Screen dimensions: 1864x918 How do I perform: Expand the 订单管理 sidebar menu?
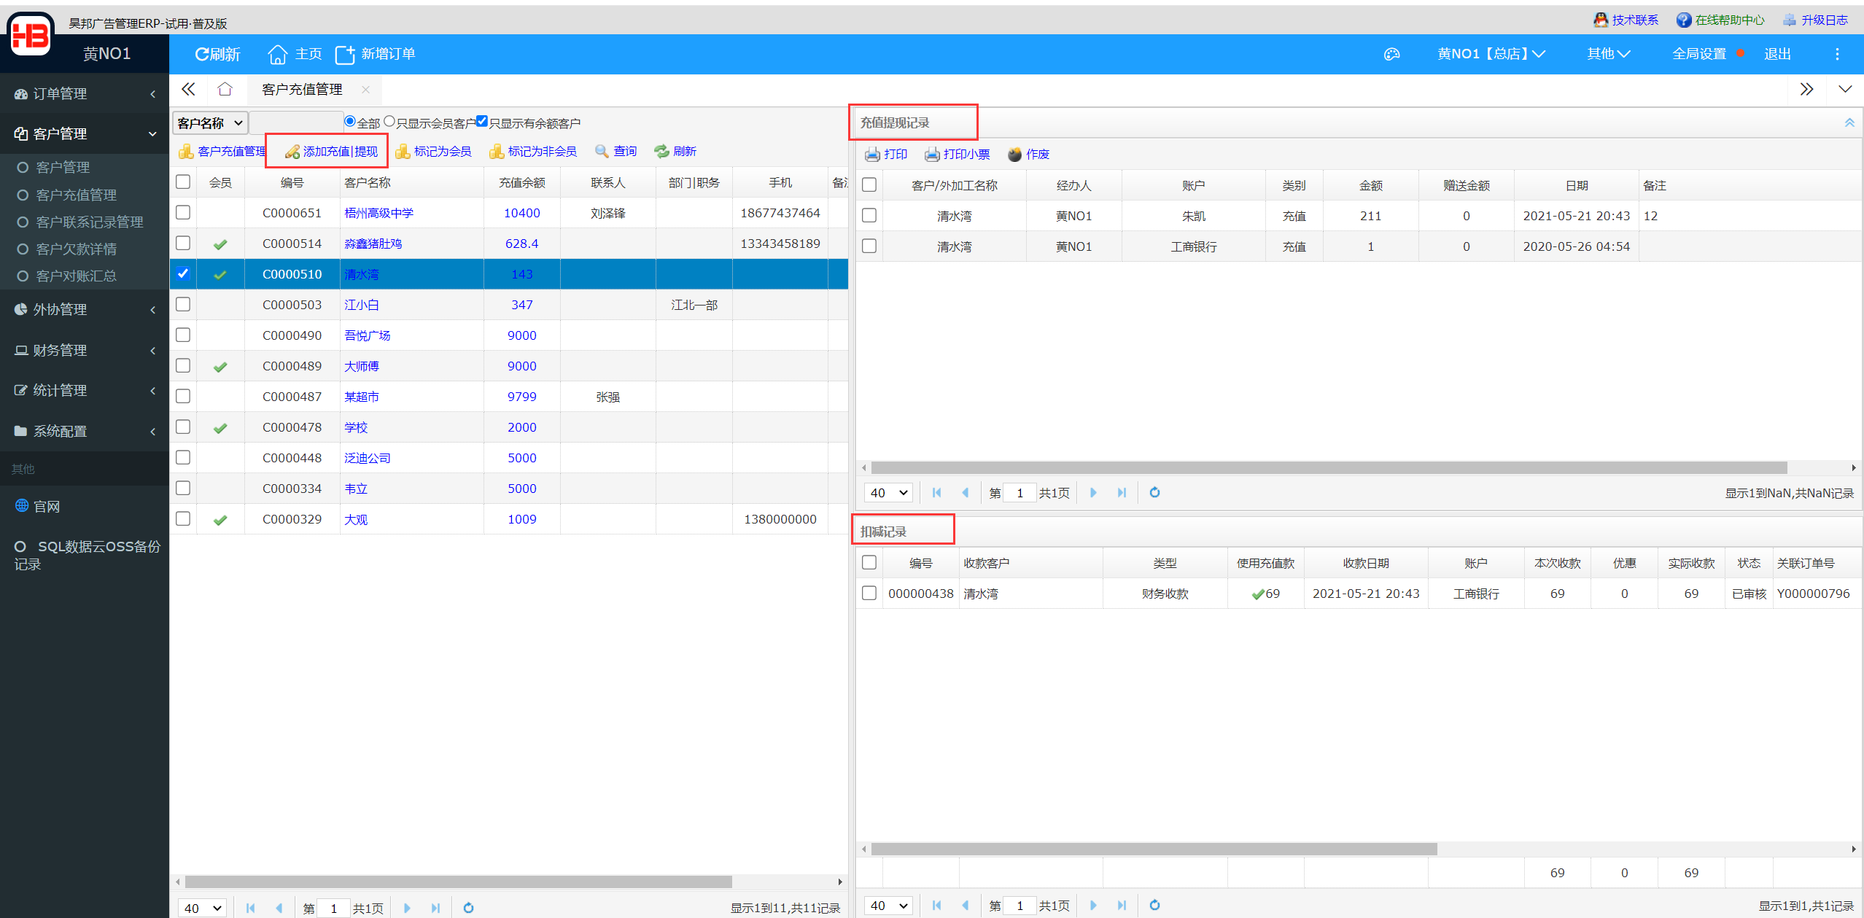[85, 93]
